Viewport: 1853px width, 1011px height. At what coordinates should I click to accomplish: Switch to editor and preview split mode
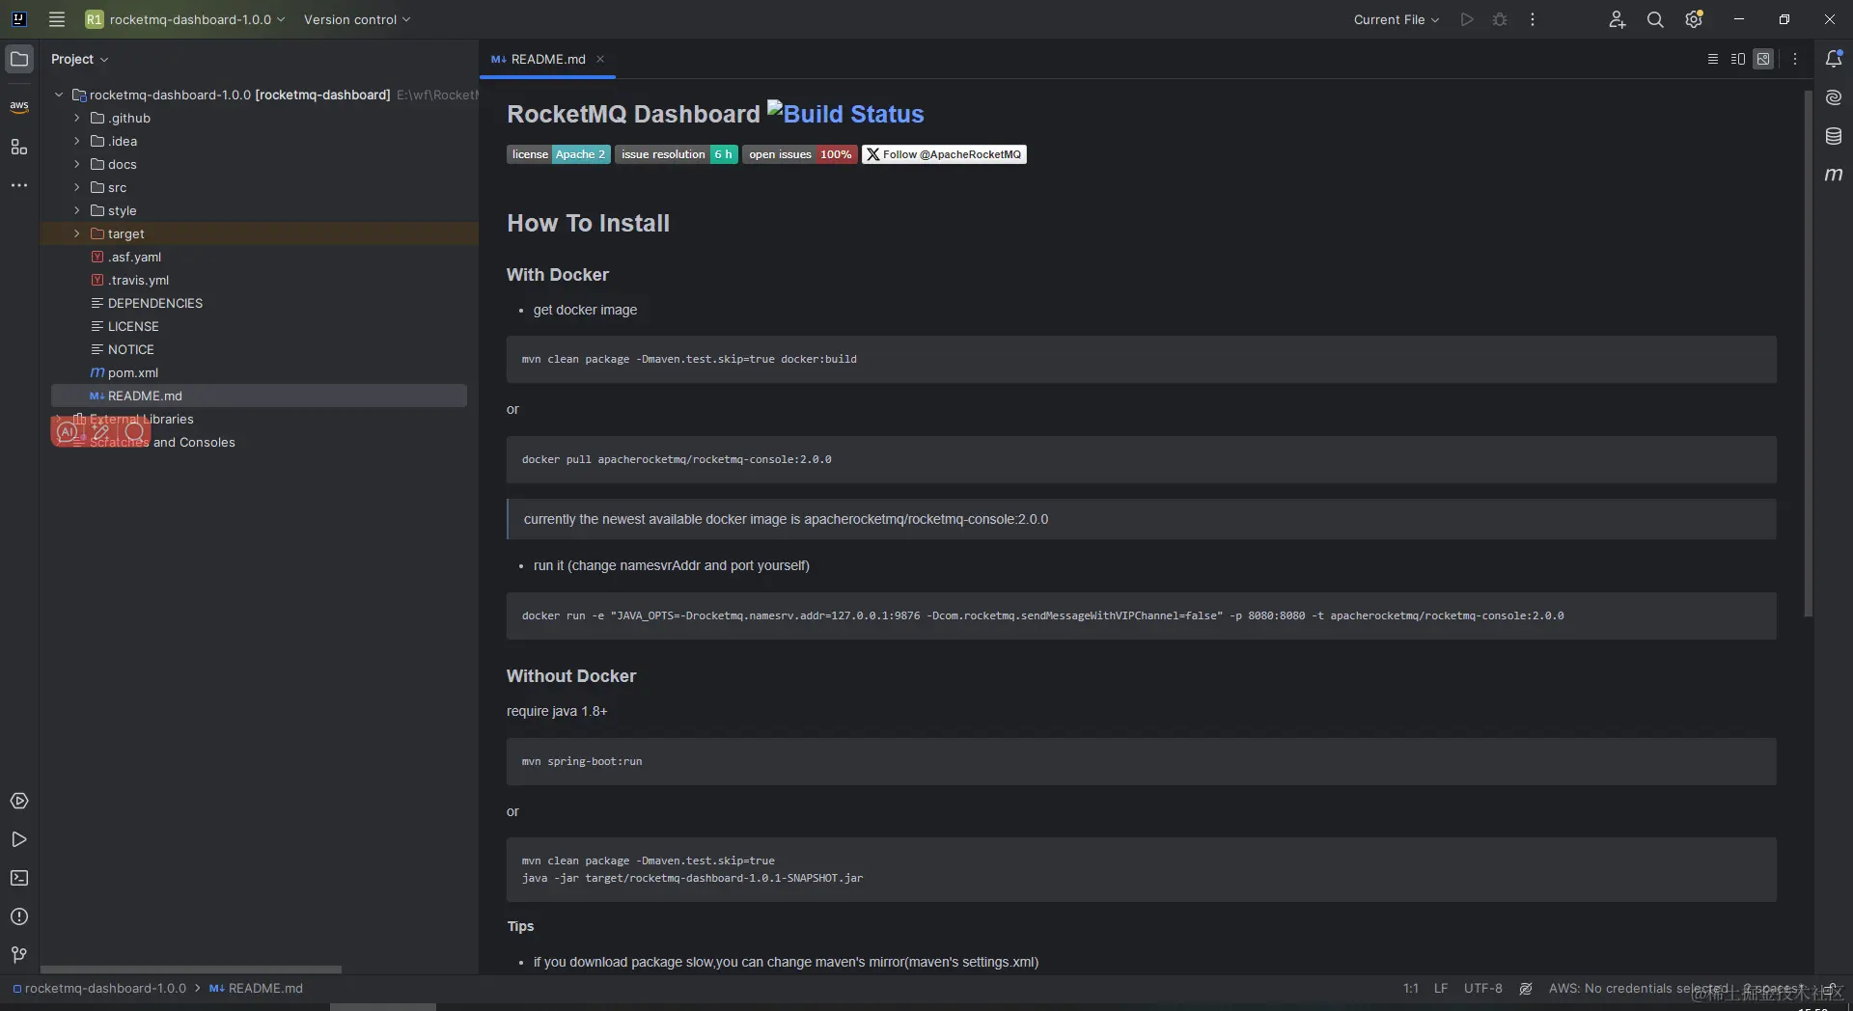1738,59
